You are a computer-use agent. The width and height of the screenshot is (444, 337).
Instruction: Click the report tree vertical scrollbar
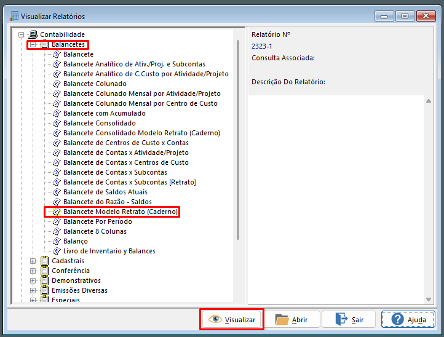[238, 140]
